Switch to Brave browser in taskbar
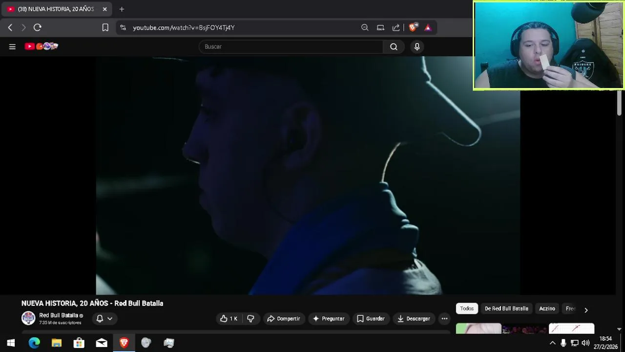The width and height of the screenshot is (625, 352). (x=124, y=343)
